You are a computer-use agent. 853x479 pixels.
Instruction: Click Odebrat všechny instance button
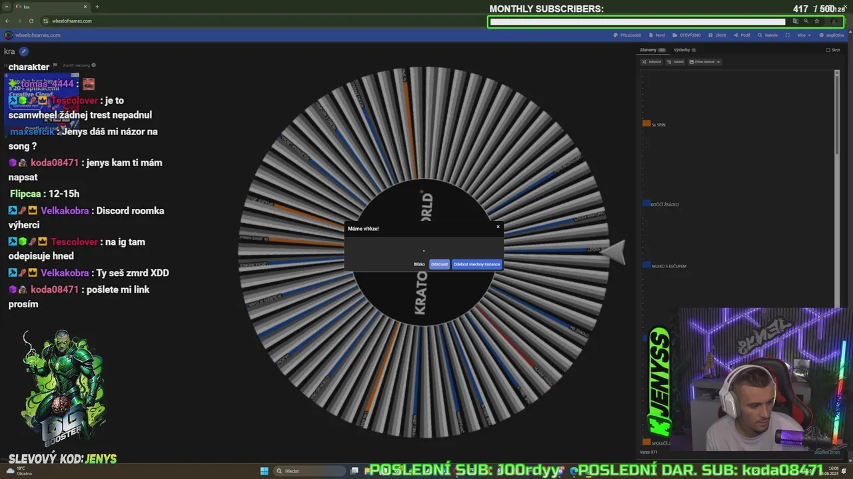pos(476,264)
